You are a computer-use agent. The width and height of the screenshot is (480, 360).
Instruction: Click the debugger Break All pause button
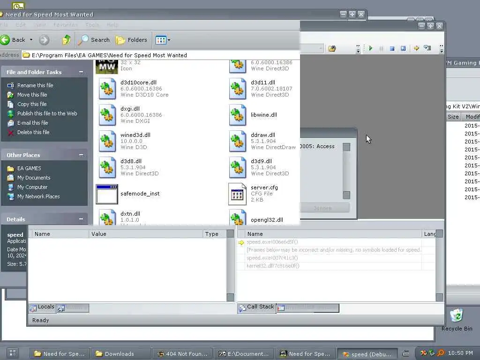coord(382,48)
